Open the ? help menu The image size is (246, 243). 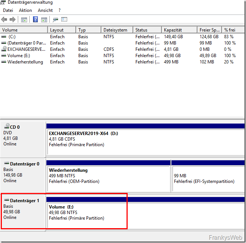[x=60, y=10]
